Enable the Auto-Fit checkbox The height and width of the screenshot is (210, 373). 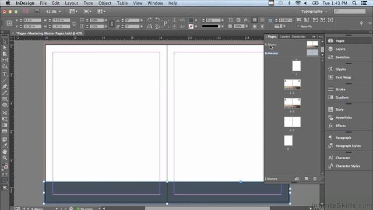click(x=298, y=26)
